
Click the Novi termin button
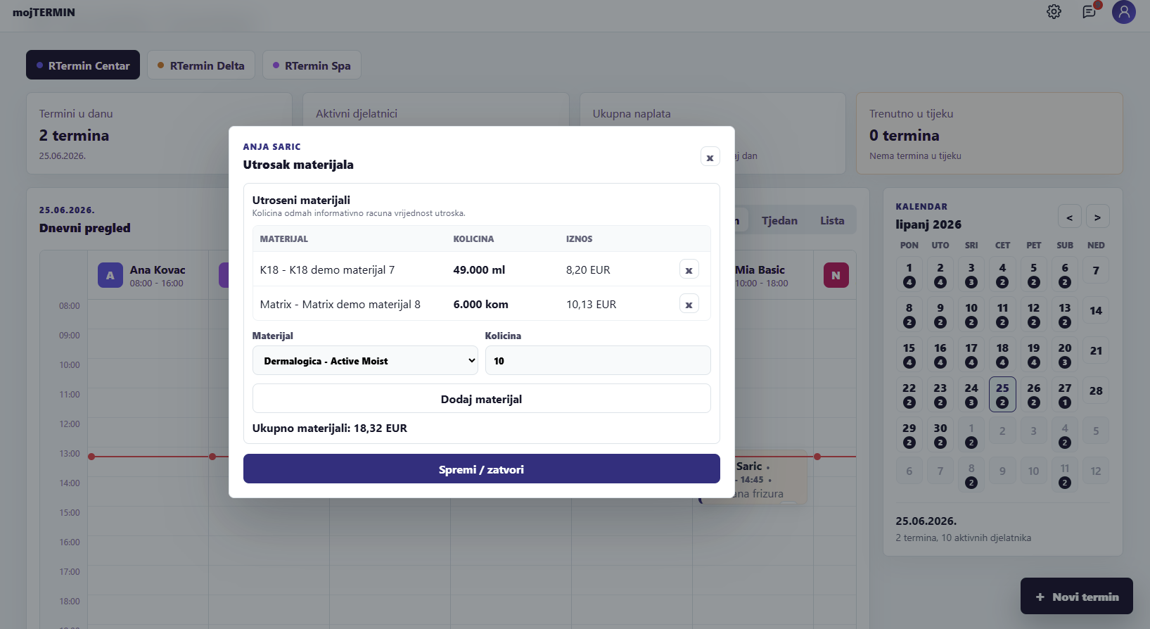[1076, 596]
